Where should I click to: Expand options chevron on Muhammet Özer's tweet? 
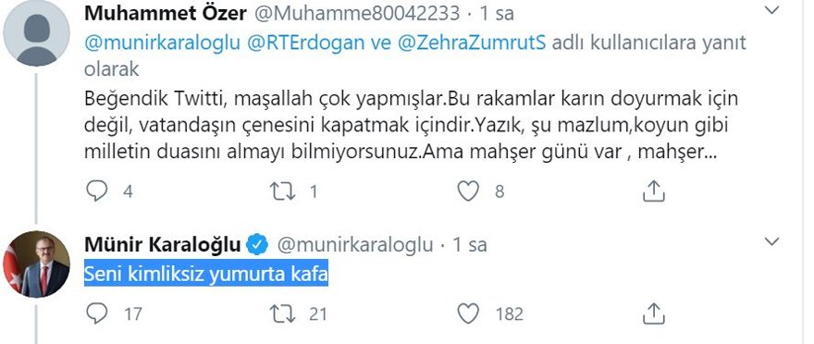pyautogui.click(x=772, y=10)
